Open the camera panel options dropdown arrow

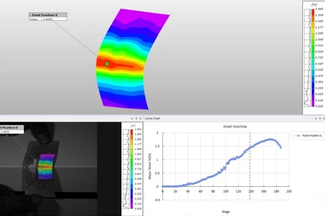(132, 119)
